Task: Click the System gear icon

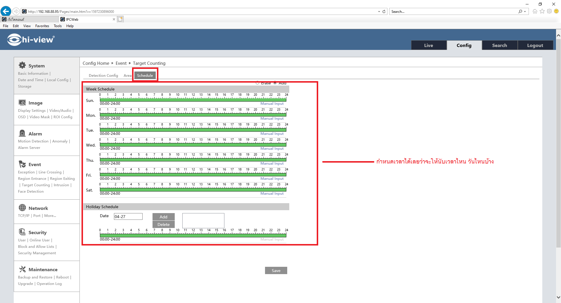Action: (x=22, y=65)
